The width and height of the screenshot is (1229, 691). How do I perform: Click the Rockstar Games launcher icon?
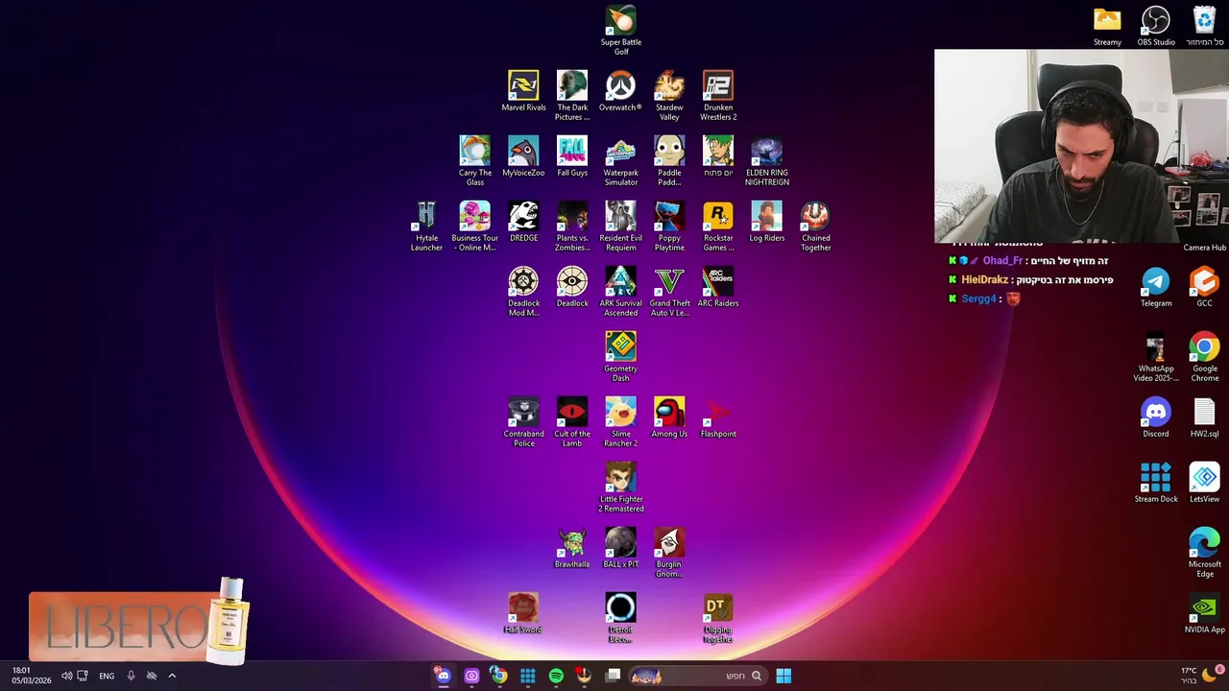tap(718, 226)
